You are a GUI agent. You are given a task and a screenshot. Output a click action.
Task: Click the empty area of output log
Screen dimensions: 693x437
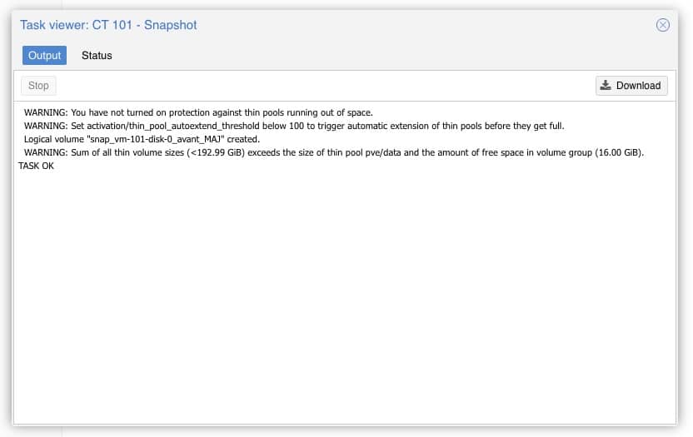point(345,296)
